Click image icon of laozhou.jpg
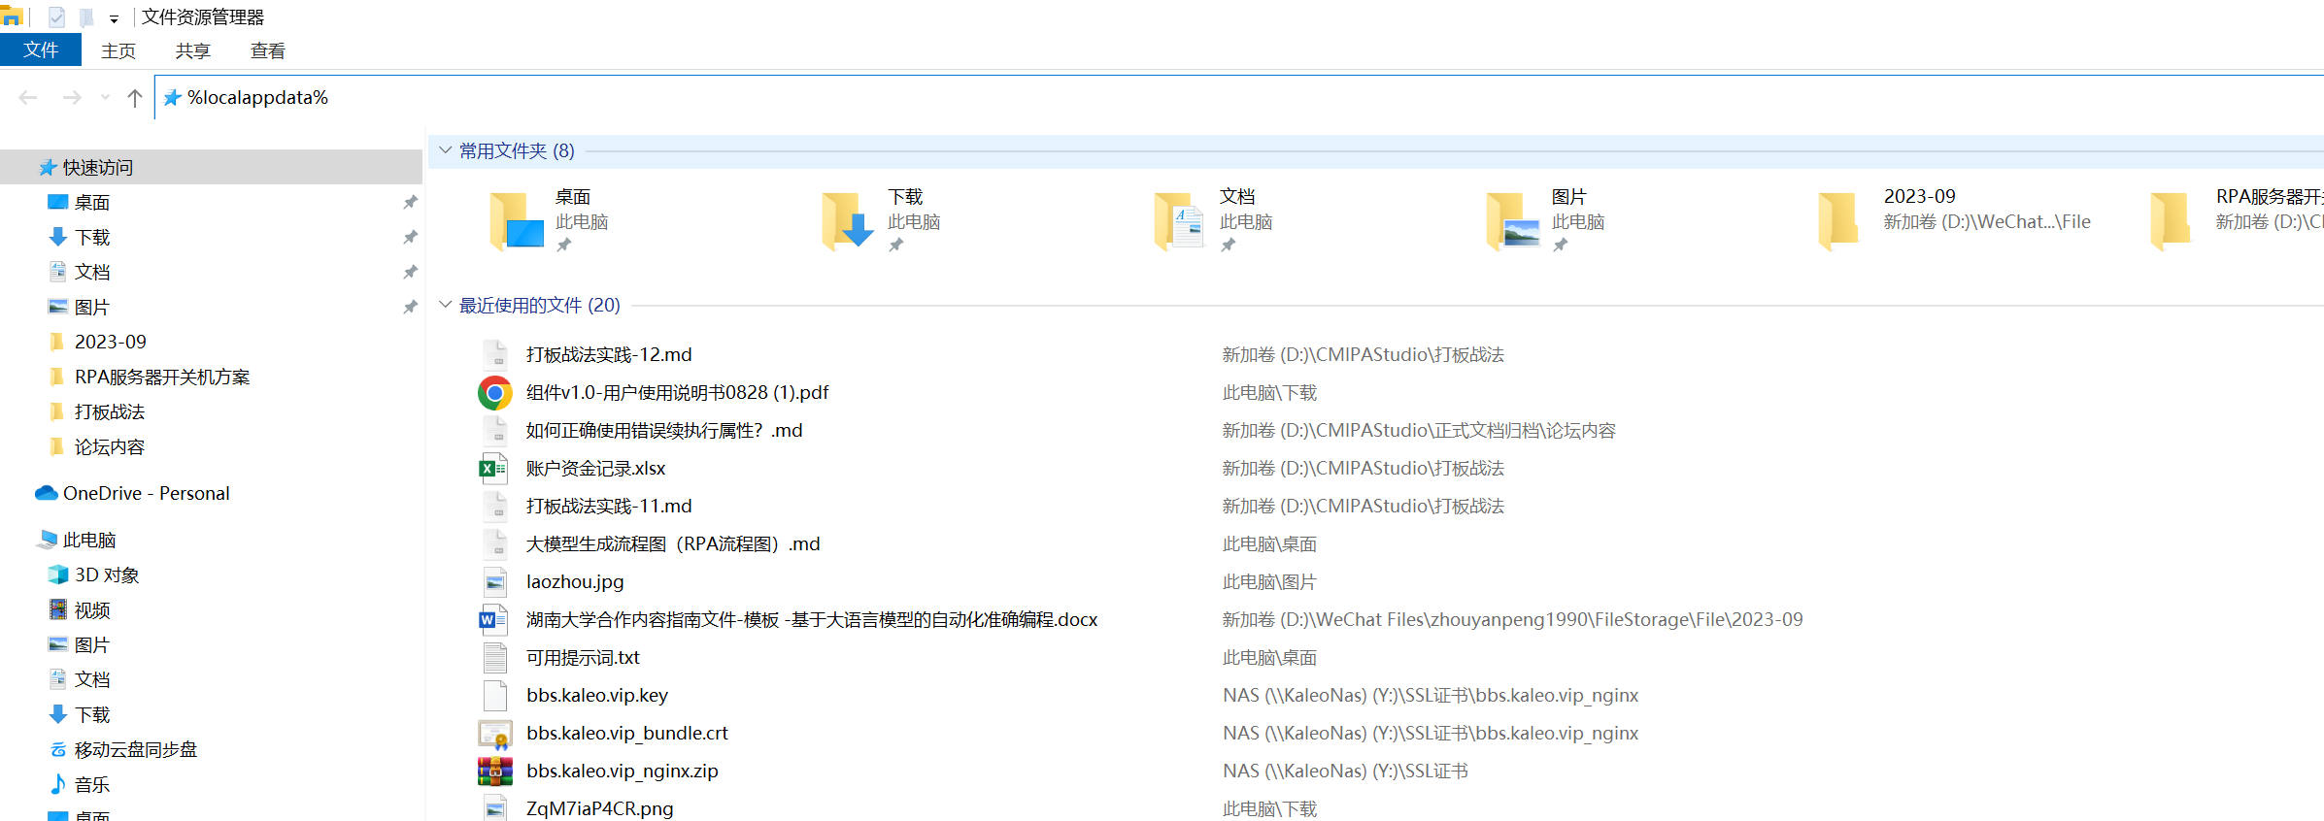The image size is (2324, 821). click(494, 582)
